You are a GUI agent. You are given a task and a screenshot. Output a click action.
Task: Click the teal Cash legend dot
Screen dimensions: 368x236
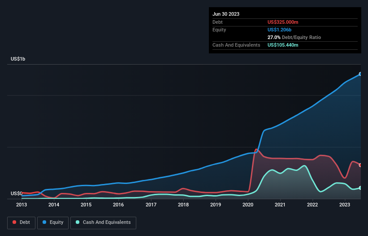point(78,222)
